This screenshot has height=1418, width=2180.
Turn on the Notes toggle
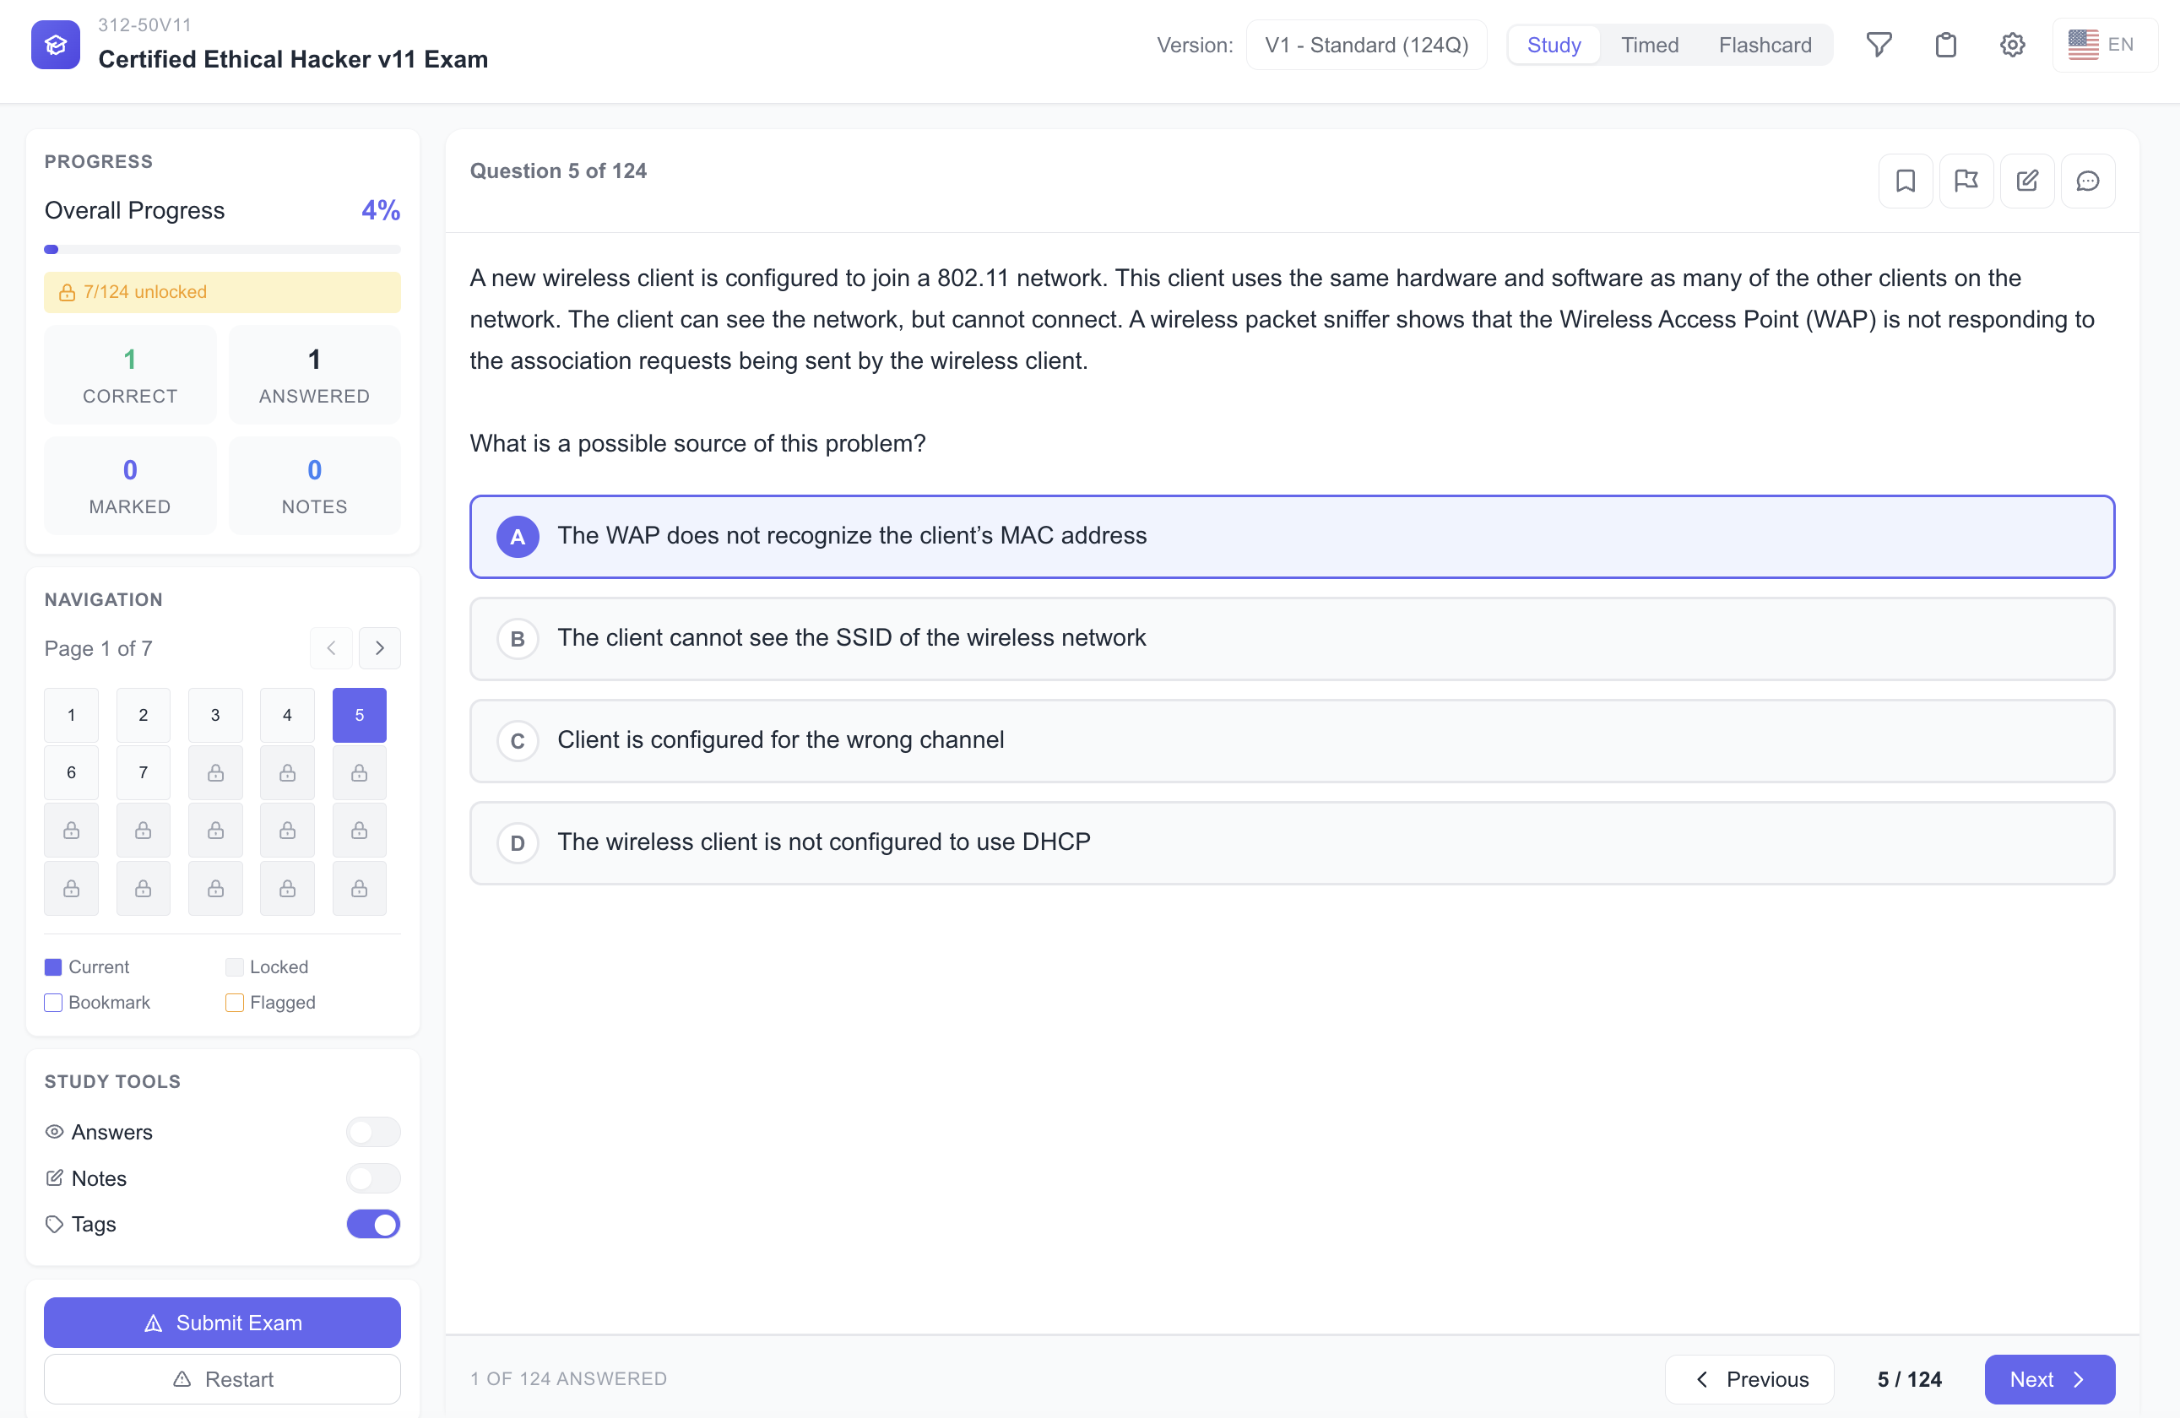373,1177
